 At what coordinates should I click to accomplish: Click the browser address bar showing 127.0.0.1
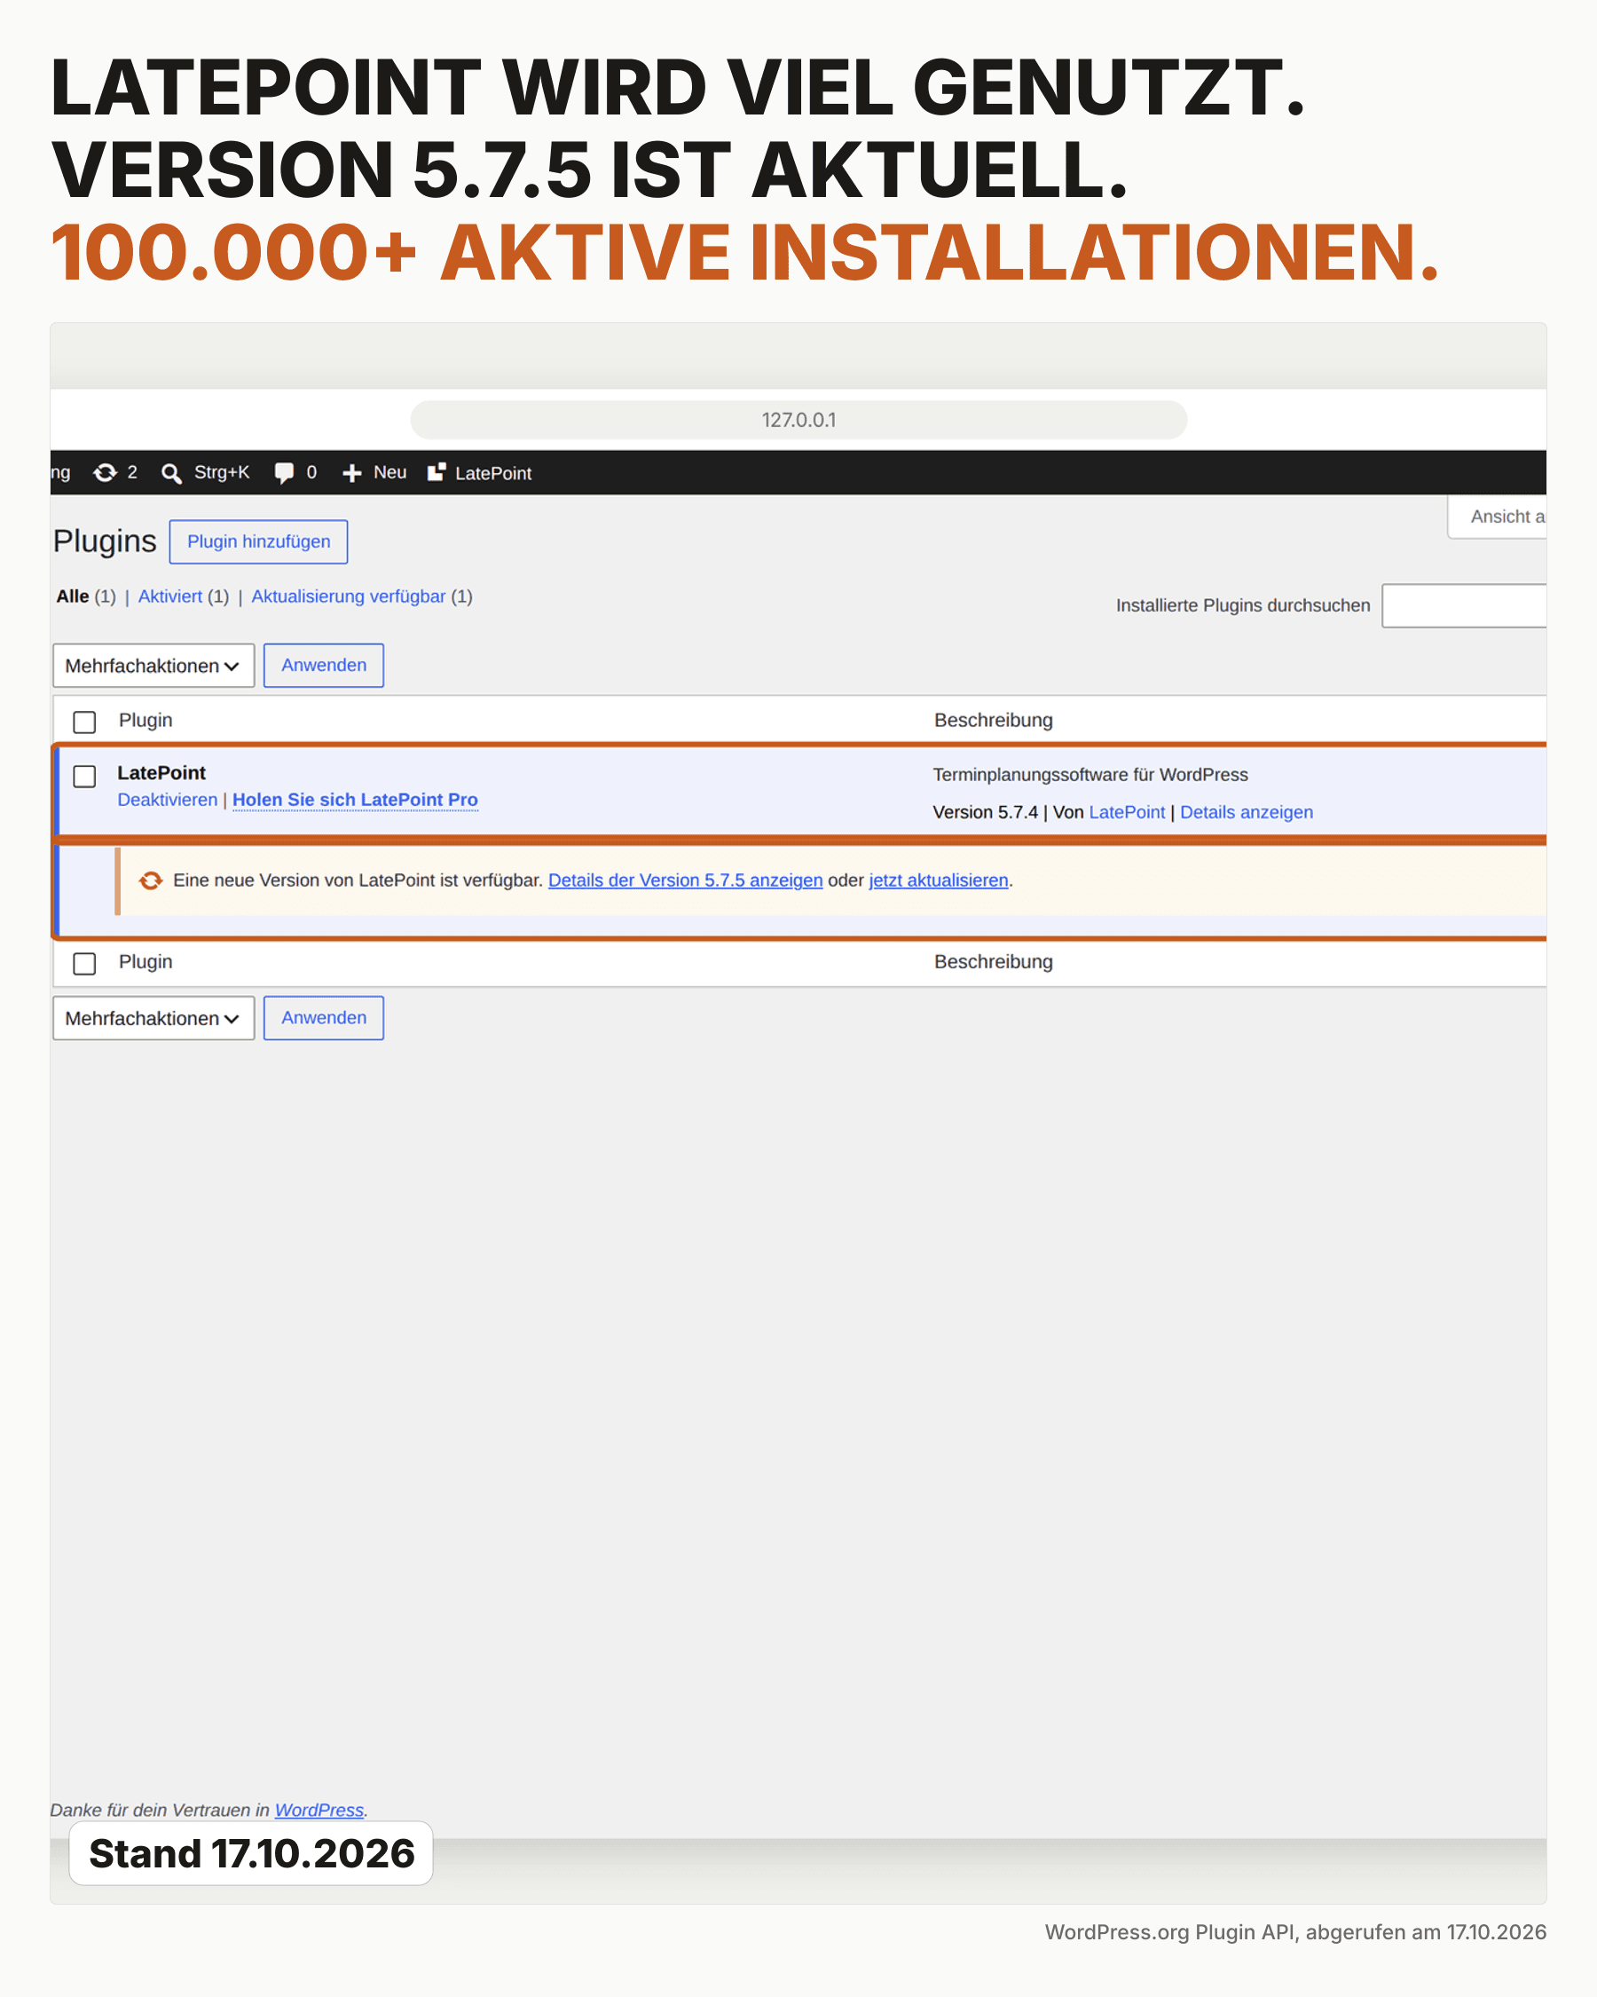tap(798, 420)
